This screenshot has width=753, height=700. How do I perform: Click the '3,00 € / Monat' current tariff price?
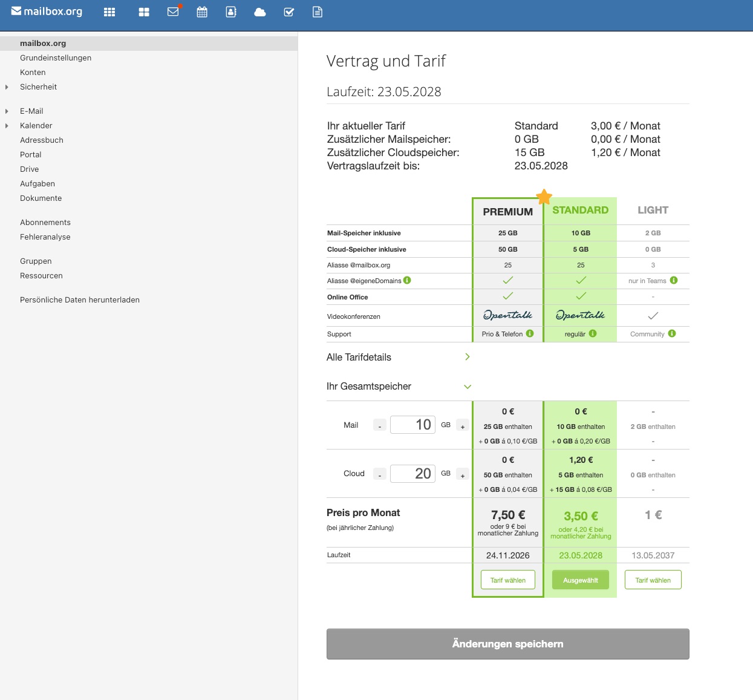click(x=625, y=126)
